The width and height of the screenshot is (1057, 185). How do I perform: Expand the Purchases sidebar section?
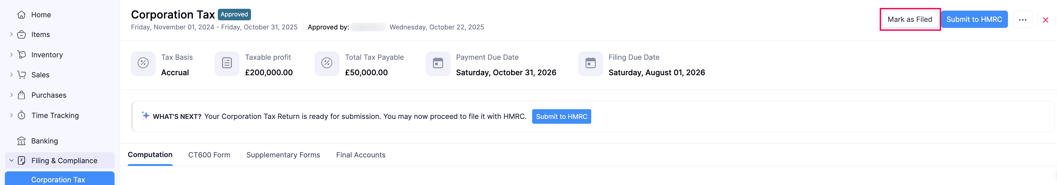pyautogui.click(x=12, y=95)
